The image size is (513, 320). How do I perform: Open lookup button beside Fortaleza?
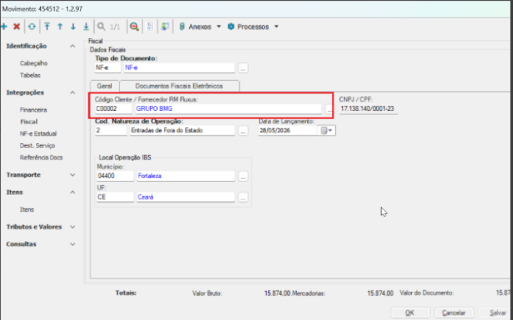tap(243, 176)
